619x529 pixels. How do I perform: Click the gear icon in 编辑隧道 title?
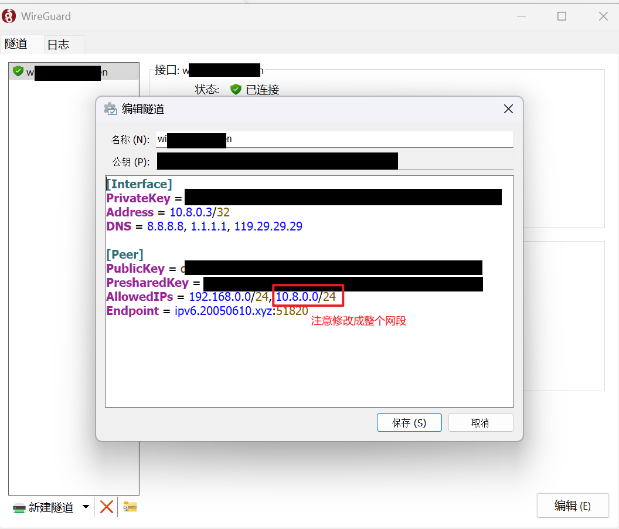(x=110, y=109)
